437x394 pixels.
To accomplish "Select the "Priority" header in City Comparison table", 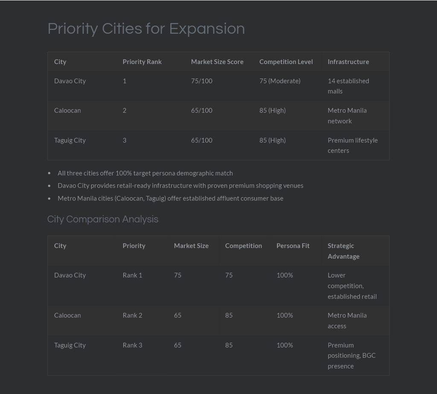I will pyautogui.click(x=134, y=245).
